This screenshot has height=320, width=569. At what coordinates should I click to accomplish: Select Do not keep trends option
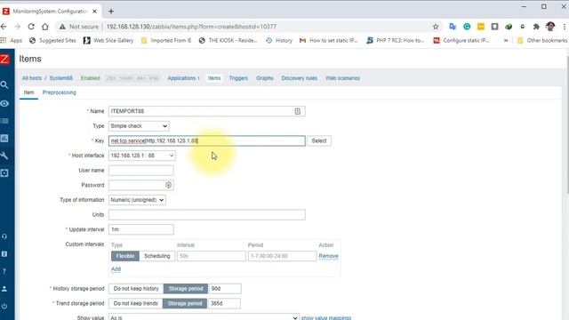click(136, 303)
